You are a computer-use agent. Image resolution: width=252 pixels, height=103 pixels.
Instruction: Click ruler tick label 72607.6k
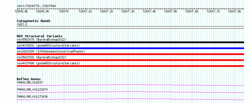click(192, 11)
